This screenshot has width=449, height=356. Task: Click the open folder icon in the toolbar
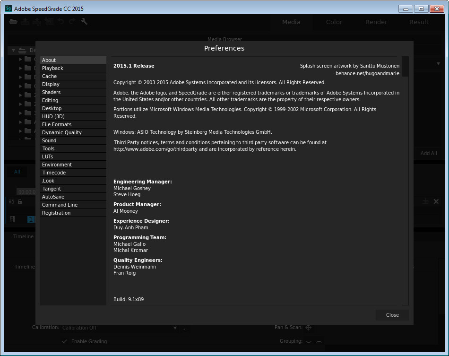[x=13, y=21]
